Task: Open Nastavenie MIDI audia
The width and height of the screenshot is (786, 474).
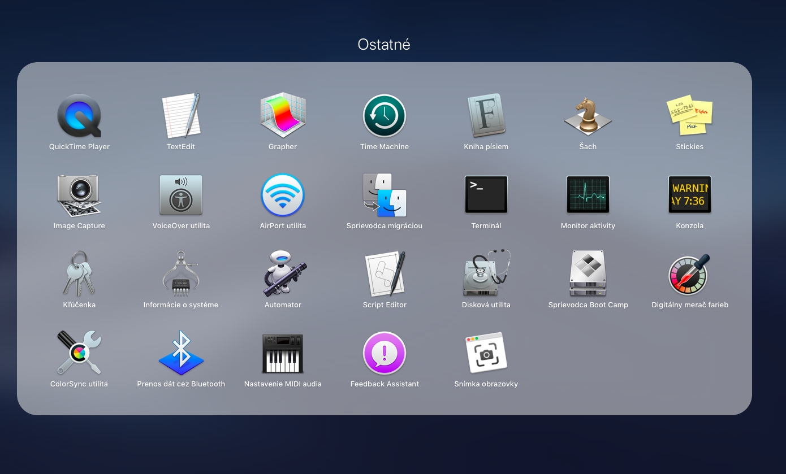Action: pyautogui.click(x=283, y=353)
